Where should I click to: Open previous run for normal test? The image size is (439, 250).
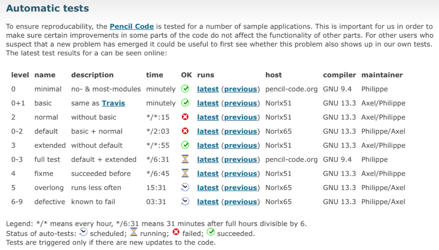click(x=240, y=117)
